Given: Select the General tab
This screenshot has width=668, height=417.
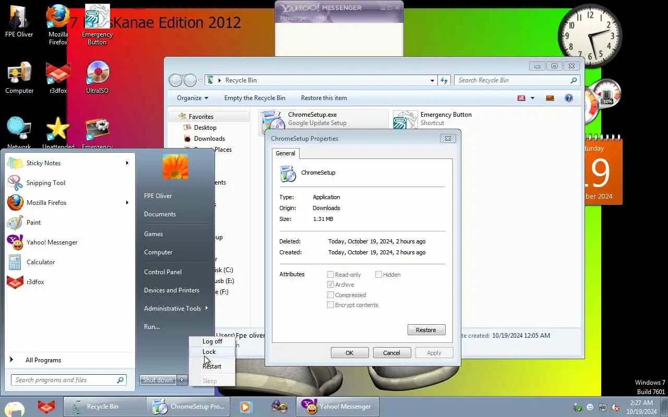Looking at the screenshot, I should click(x=285, y=153).
